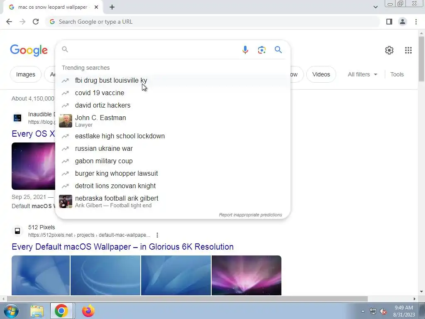Open the first blue wallpaper thumbnail

click(41, 275)
